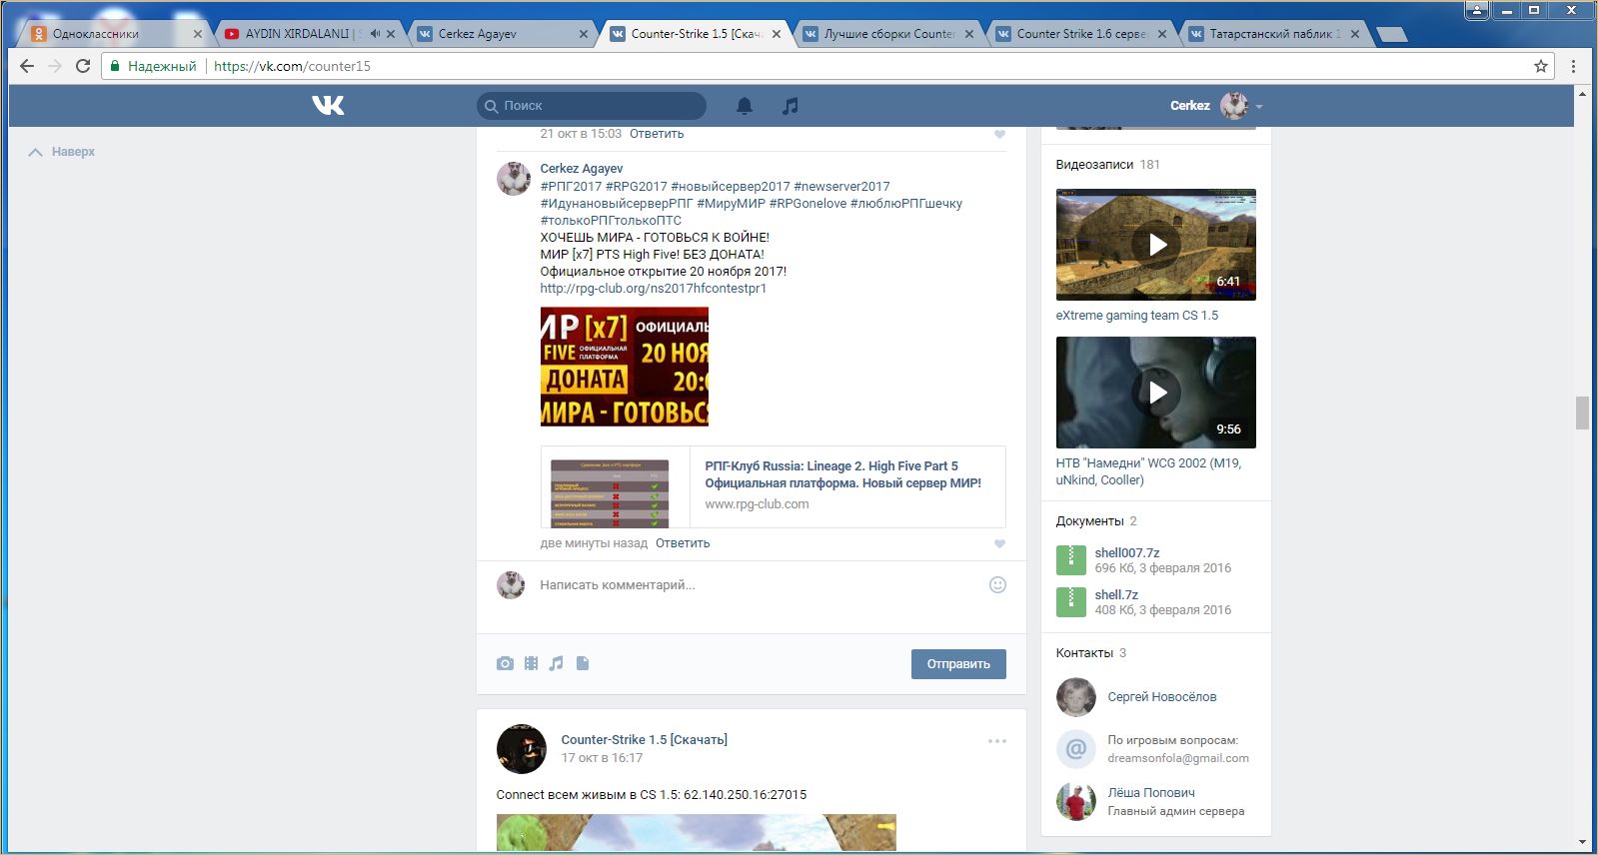Open shell007.7z document name link
Screen dimensions: 1598x855
pyautogui.click(x=1127, y=553)
